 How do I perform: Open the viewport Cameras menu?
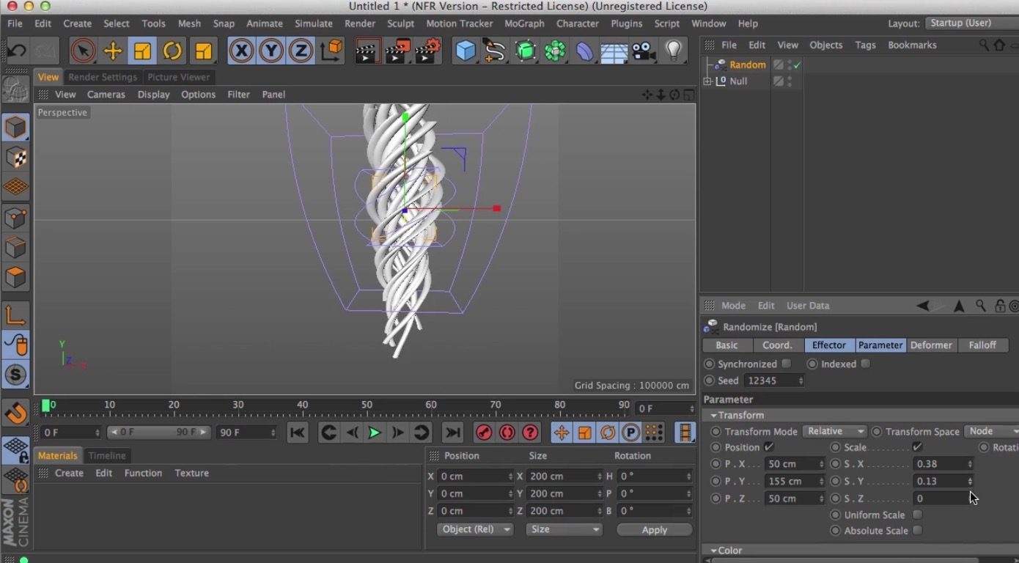click(x=106, y=95)
